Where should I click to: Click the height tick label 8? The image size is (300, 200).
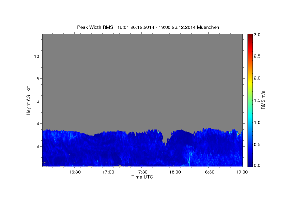pos(37,78)
